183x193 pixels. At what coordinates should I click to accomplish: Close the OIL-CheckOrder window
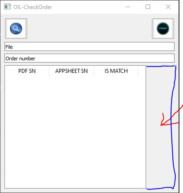click(x=168, y=7)
